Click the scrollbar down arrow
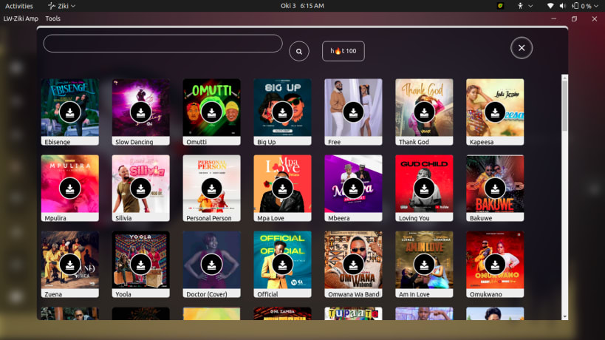 pos(565,317)
